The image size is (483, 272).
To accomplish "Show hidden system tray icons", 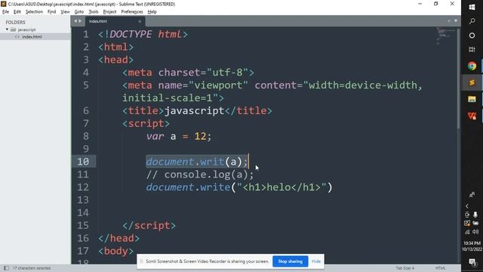I will 467,206.
